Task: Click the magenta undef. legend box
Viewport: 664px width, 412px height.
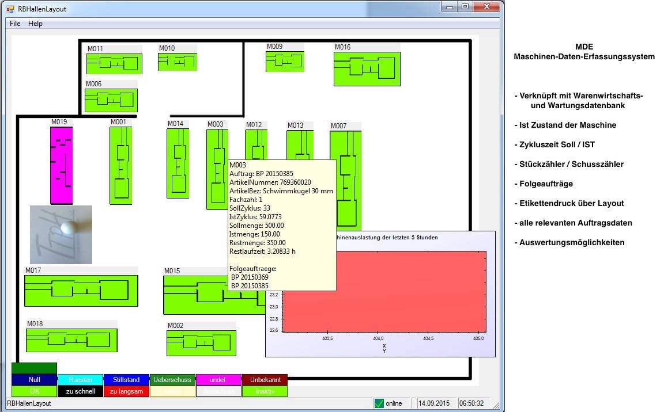Action: (x=218, y=379)
